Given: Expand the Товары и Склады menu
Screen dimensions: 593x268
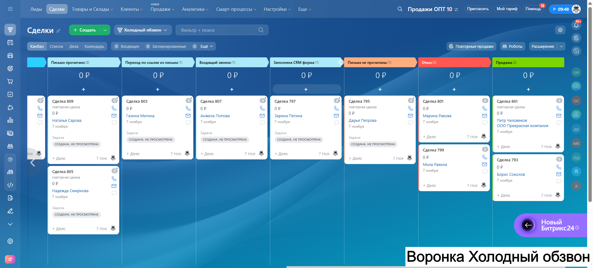Looking at the screenshot, I should coord(92,9).
